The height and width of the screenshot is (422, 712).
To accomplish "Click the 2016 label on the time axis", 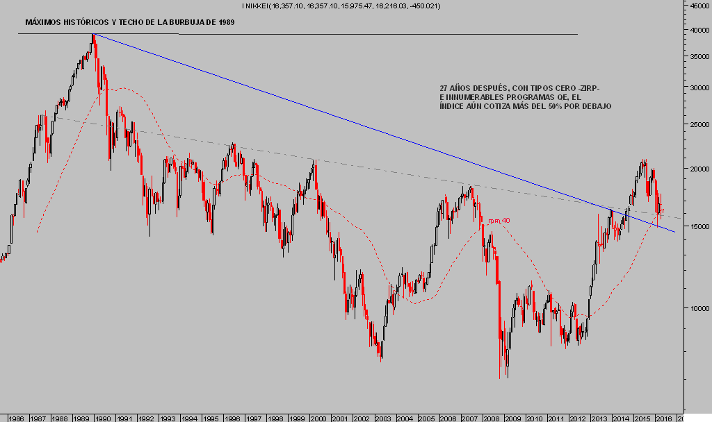I will 663,419.
